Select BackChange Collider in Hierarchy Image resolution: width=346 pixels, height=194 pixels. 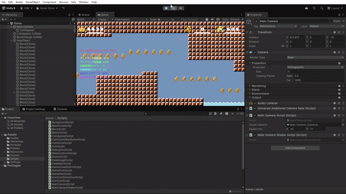(x=29, y=37)
